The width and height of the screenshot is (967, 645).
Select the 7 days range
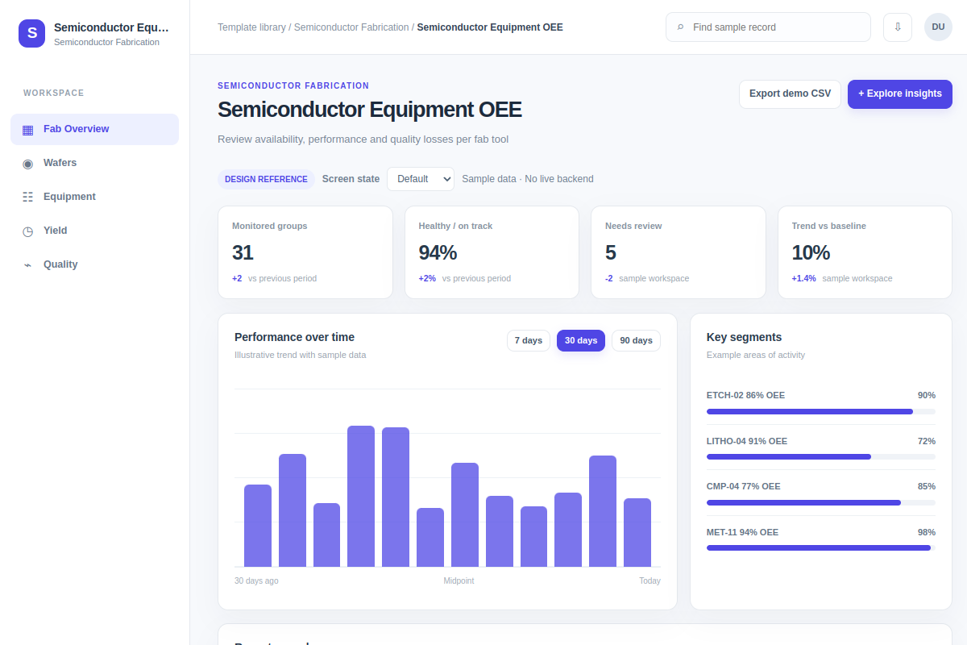pyautogui.click(x=529, y=340)
